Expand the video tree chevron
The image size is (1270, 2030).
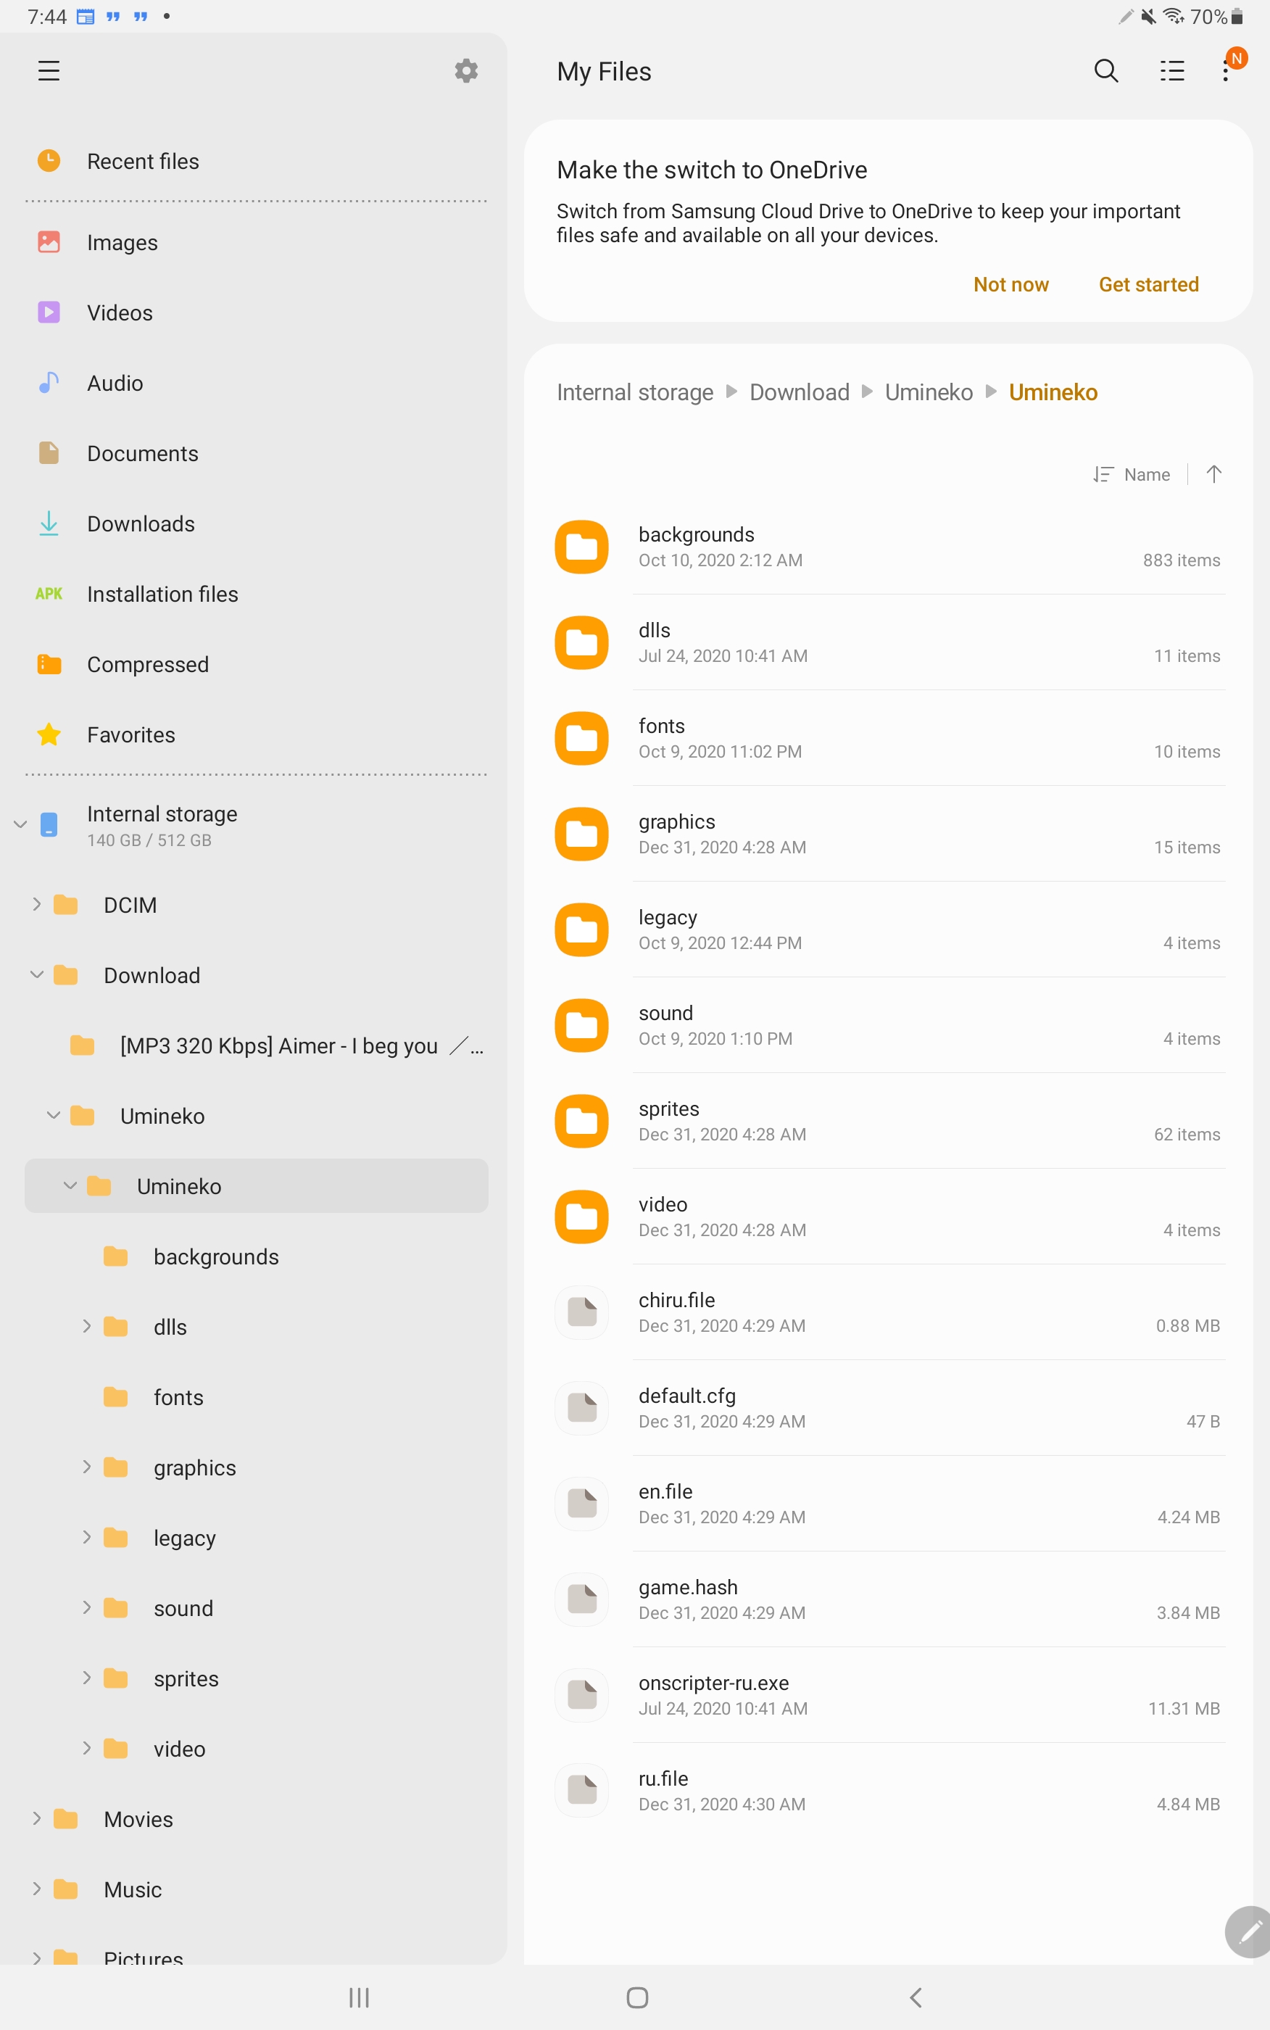point(86,1749)
